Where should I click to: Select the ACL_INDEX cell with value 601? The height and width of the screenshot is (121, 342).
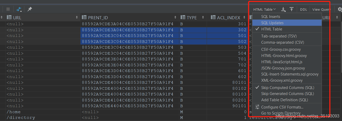(227, 71)
